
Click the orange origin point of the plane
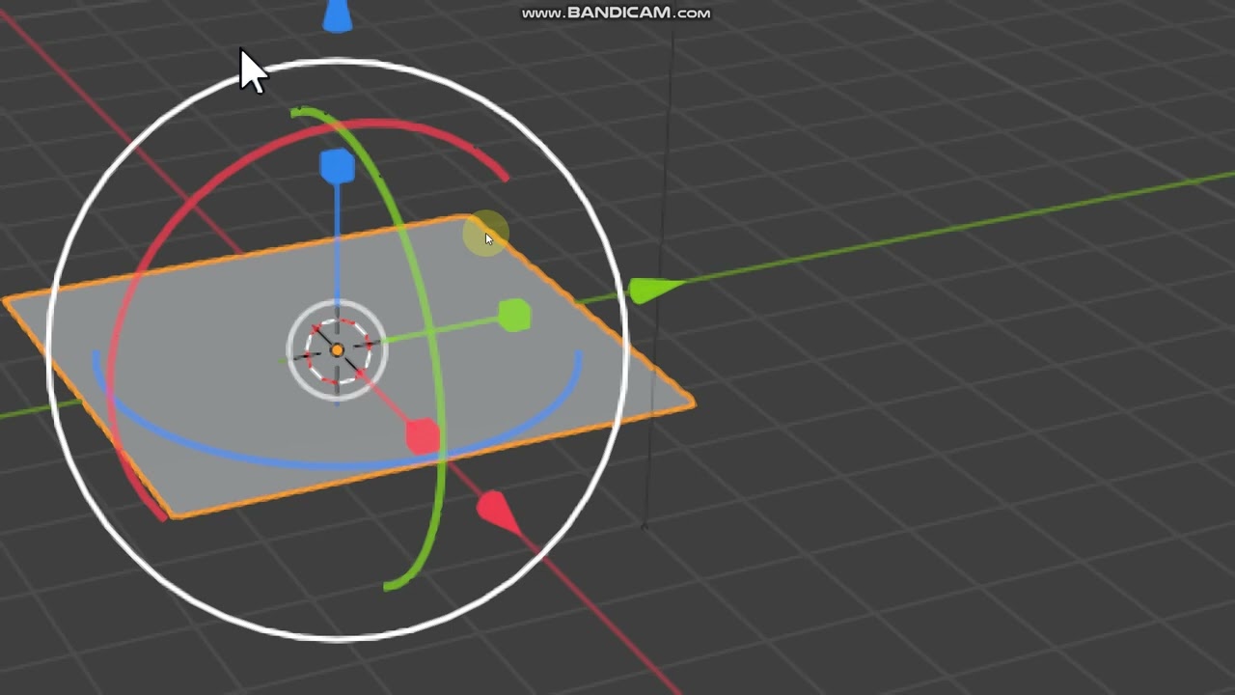pos(337,349)
